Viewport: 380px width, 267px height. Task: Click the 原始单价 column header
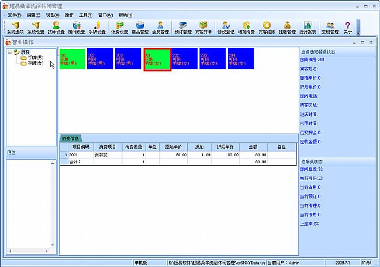click(173, 147)
